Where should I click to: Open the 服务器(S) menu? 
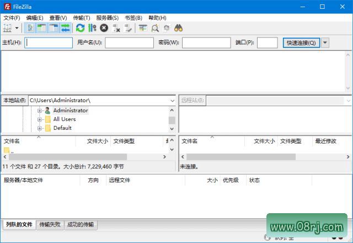click(107, 18)
